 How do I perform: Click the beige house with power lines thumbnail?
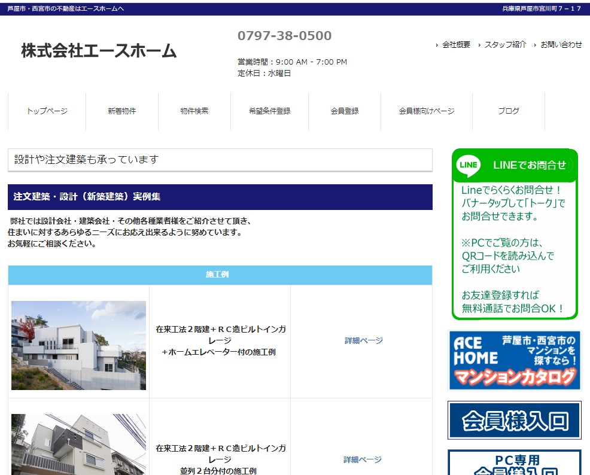coord(78,444)
